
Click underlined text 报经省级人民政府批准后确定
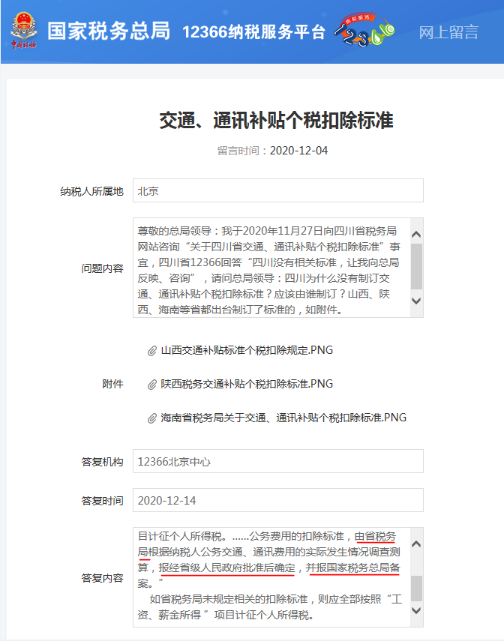click(227, 568)
